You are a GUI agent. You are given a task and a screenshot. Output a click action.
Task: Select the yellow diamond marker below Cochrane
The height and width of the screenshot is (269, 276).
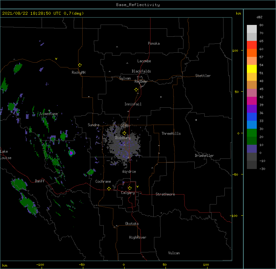(109, 188)
